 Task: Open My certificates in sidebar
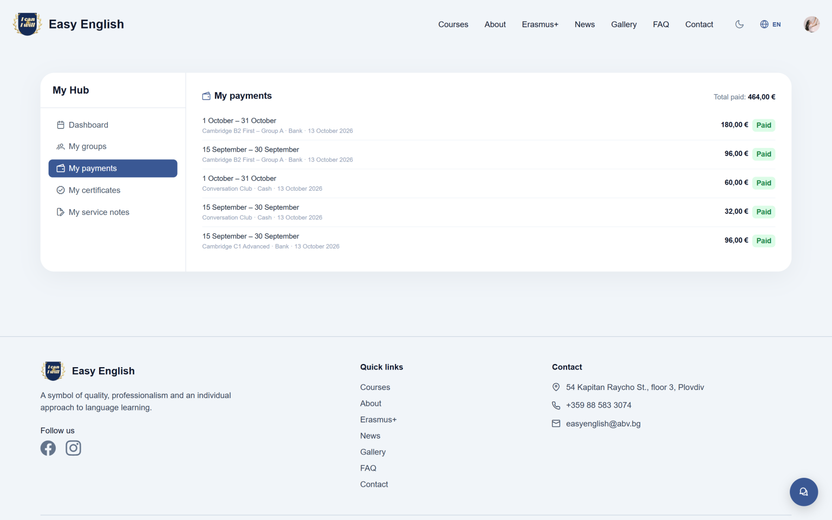click(x=113, y=190)
